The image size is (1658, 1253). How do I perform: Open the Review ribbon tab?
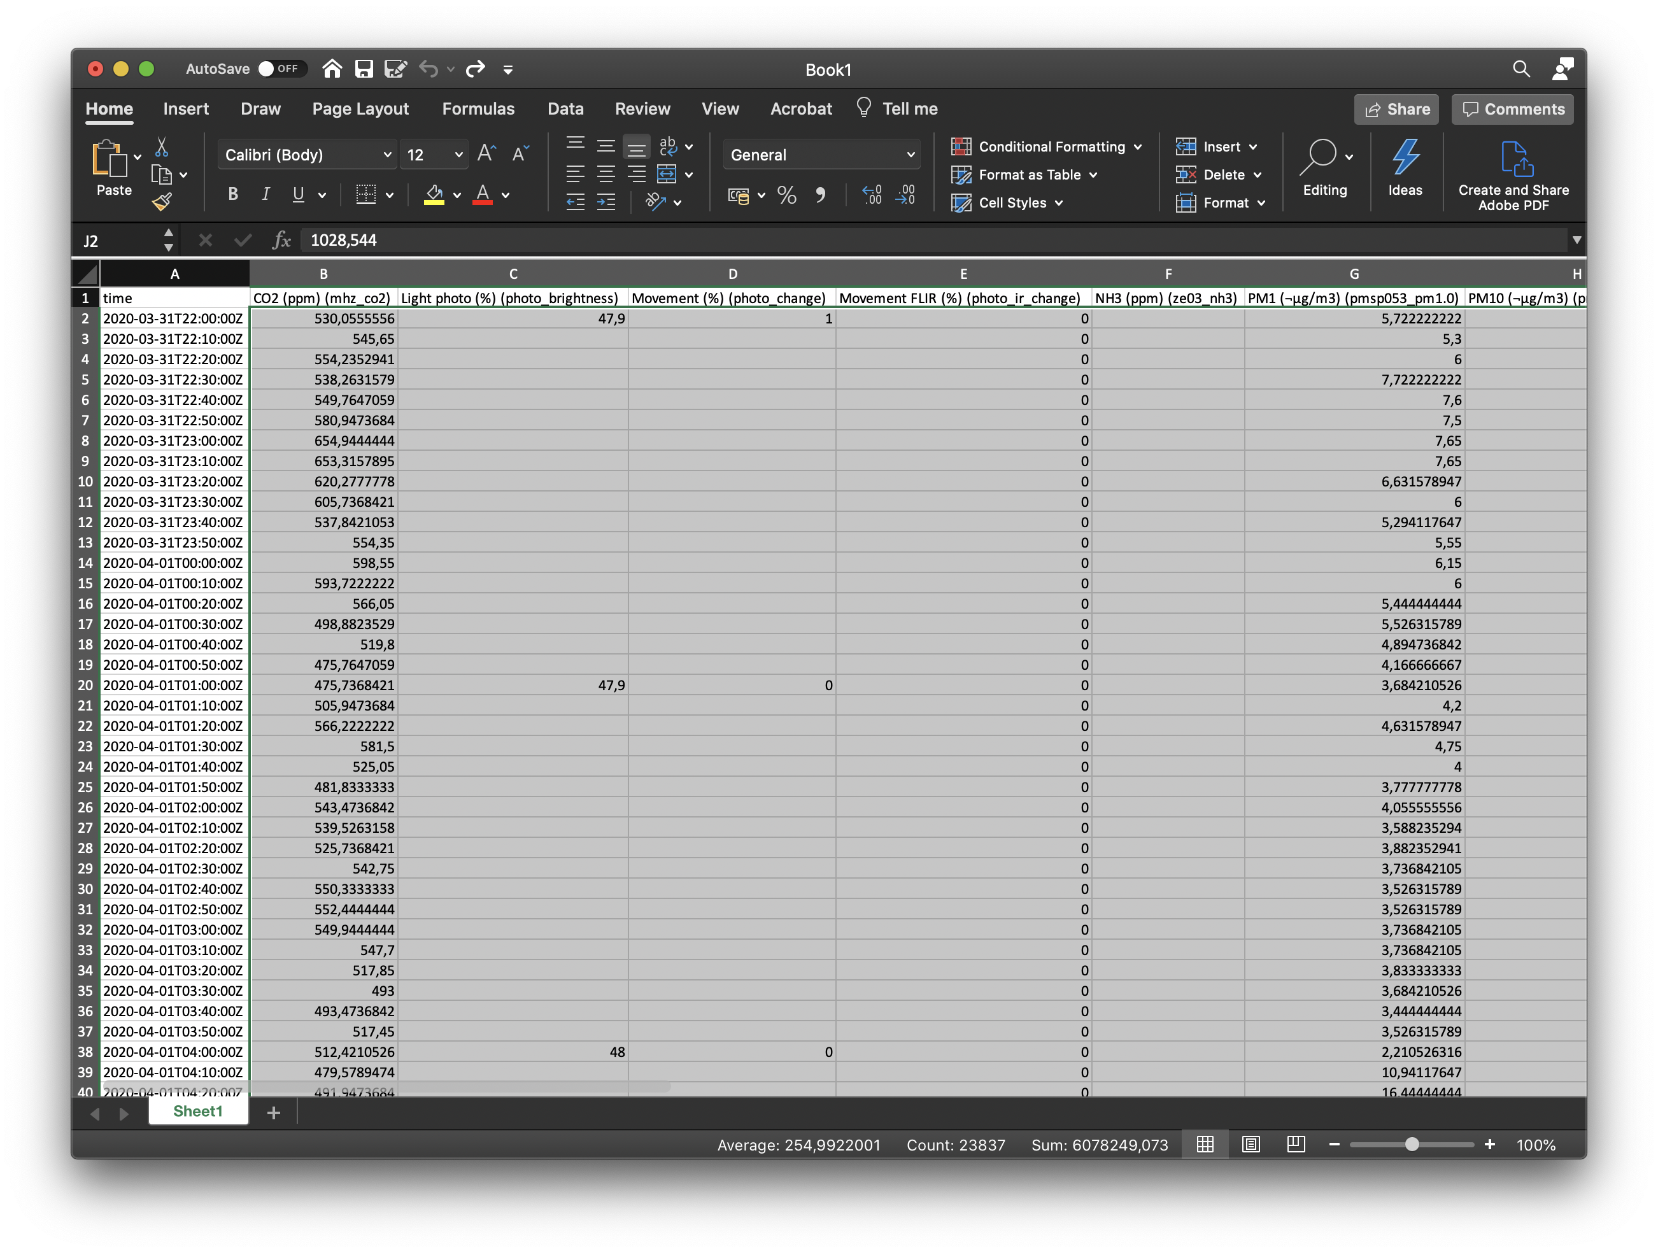[642, 108]
